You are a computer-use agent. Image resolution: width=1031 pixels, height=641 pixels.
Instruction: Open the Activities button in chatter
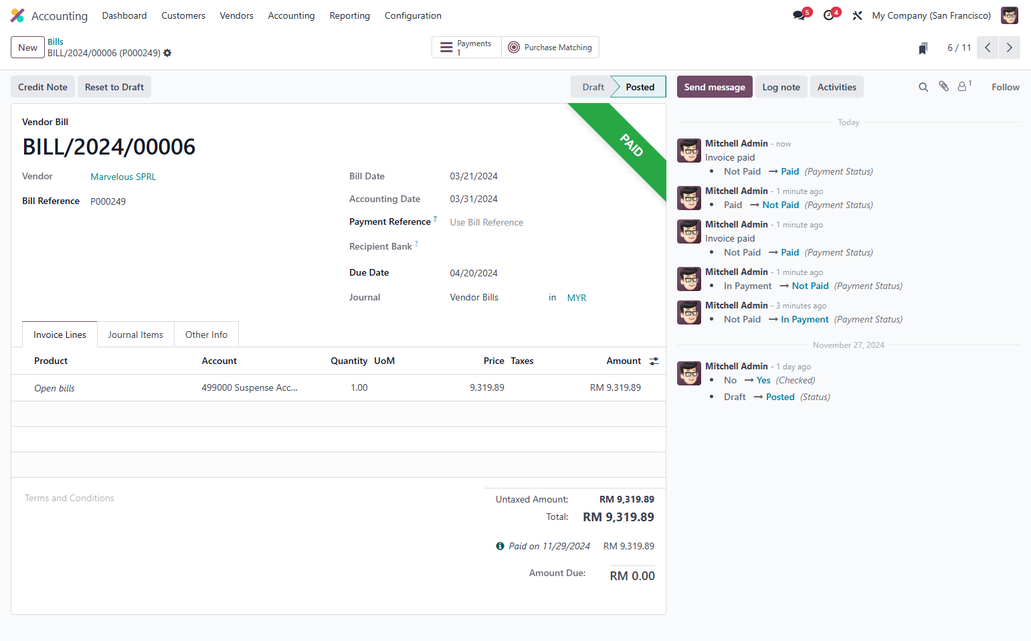point(836,87)
